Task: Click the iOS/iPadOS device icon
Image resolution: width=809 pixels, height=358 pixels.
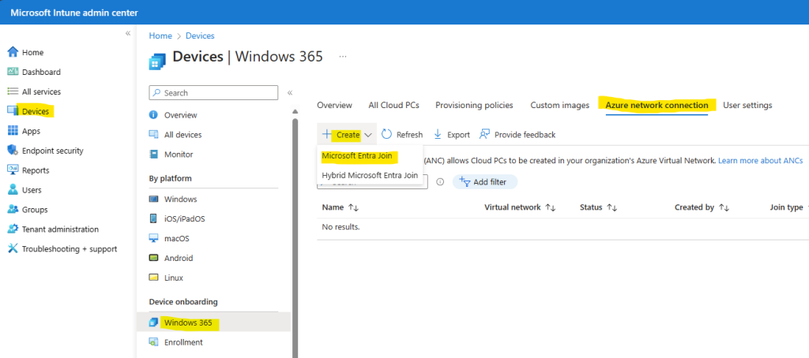Action: (x=153, y=218)
